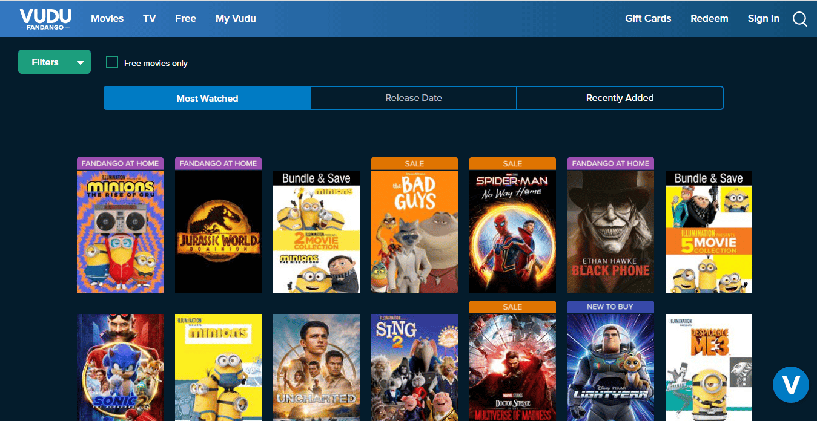Open the Gift Cards link

(x=648, y=19)
